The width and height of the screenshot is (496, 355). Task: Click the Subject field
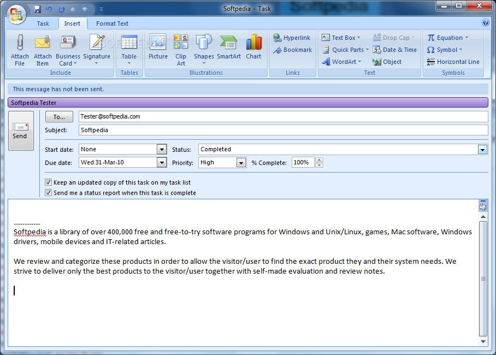coord(283,130)
